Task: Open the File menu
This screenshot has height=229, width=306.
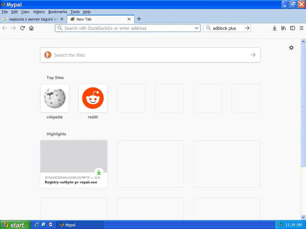Action: pos(5,12)
